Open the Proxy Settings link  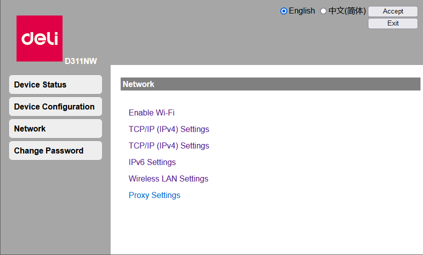coord(154,195)
